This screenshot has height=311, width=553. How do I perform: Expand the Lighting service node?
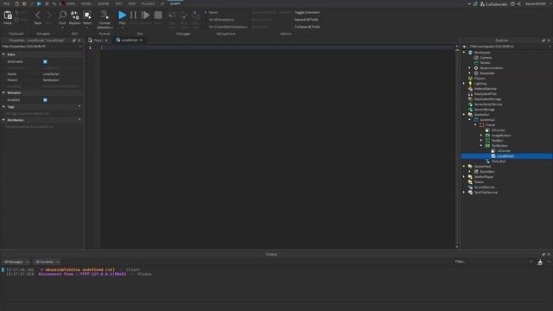[465, 84]
